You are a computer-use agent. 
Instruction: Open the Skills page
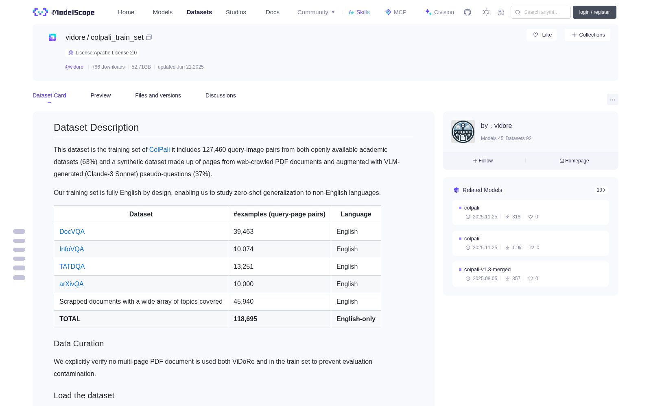tap(359, 12)
